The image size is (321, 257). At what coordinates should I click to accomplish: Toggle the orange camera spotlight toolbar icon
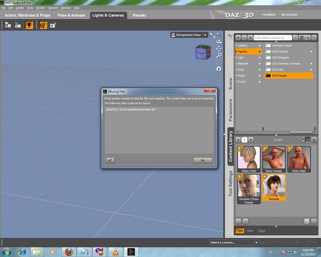[x=43, y=25]
